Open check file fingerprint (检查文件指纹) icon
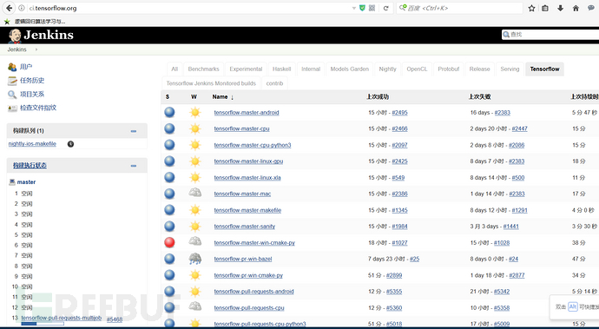 (x=12, y=109)
